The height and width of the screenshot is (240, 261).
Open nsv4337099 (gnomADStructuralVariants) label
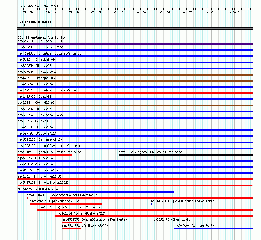[x=151, y=152]
